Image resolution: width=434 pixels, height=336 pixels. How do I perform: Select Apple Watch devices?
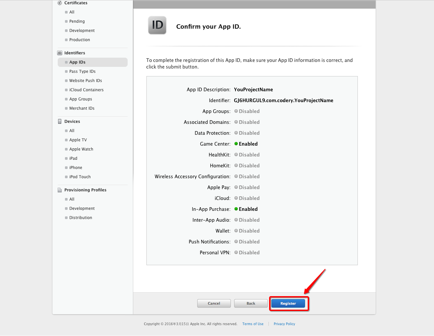pos(81,149)
